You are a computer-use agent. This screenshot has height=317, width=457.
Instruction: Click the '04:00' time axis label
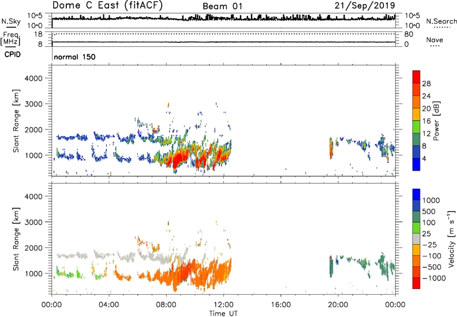109,305
